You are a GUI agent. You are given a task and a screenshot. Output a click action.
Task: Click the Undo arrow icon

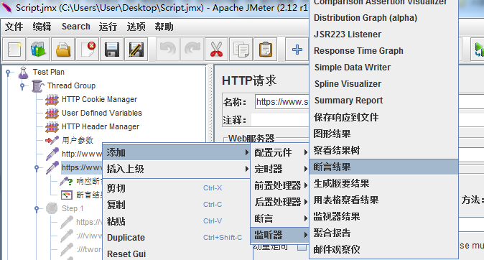(168, 50)
